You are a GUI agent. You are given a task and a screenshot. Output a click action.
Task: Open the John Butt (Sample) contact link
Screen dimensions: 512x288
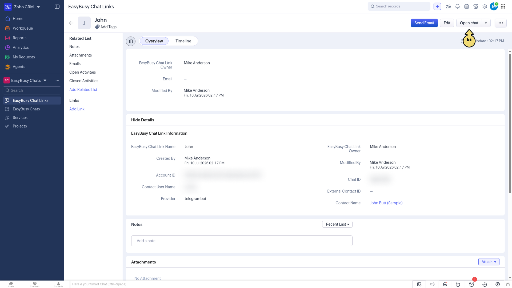pyautogui.click(x=386, y=203)
